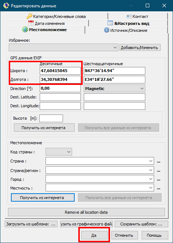Click the decimal Широта field
This screenshot has height=243, width=173.
60,71
